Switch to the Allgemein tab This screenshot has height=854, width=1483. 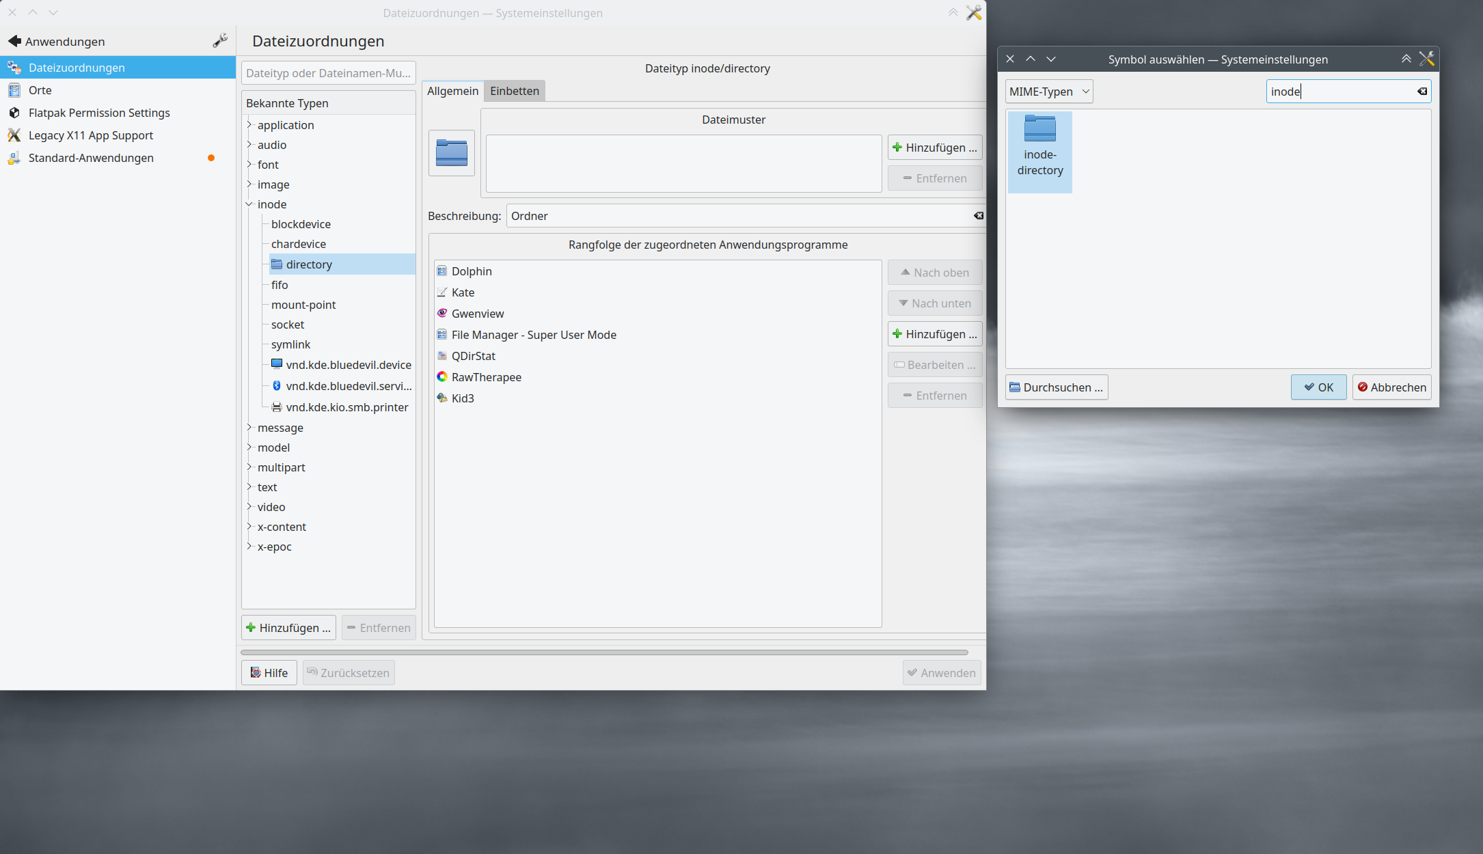(452, 91)
